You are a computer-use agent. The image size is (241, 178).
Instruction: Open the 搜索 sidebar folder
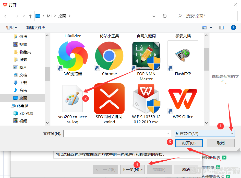click(x=20, y=60)
